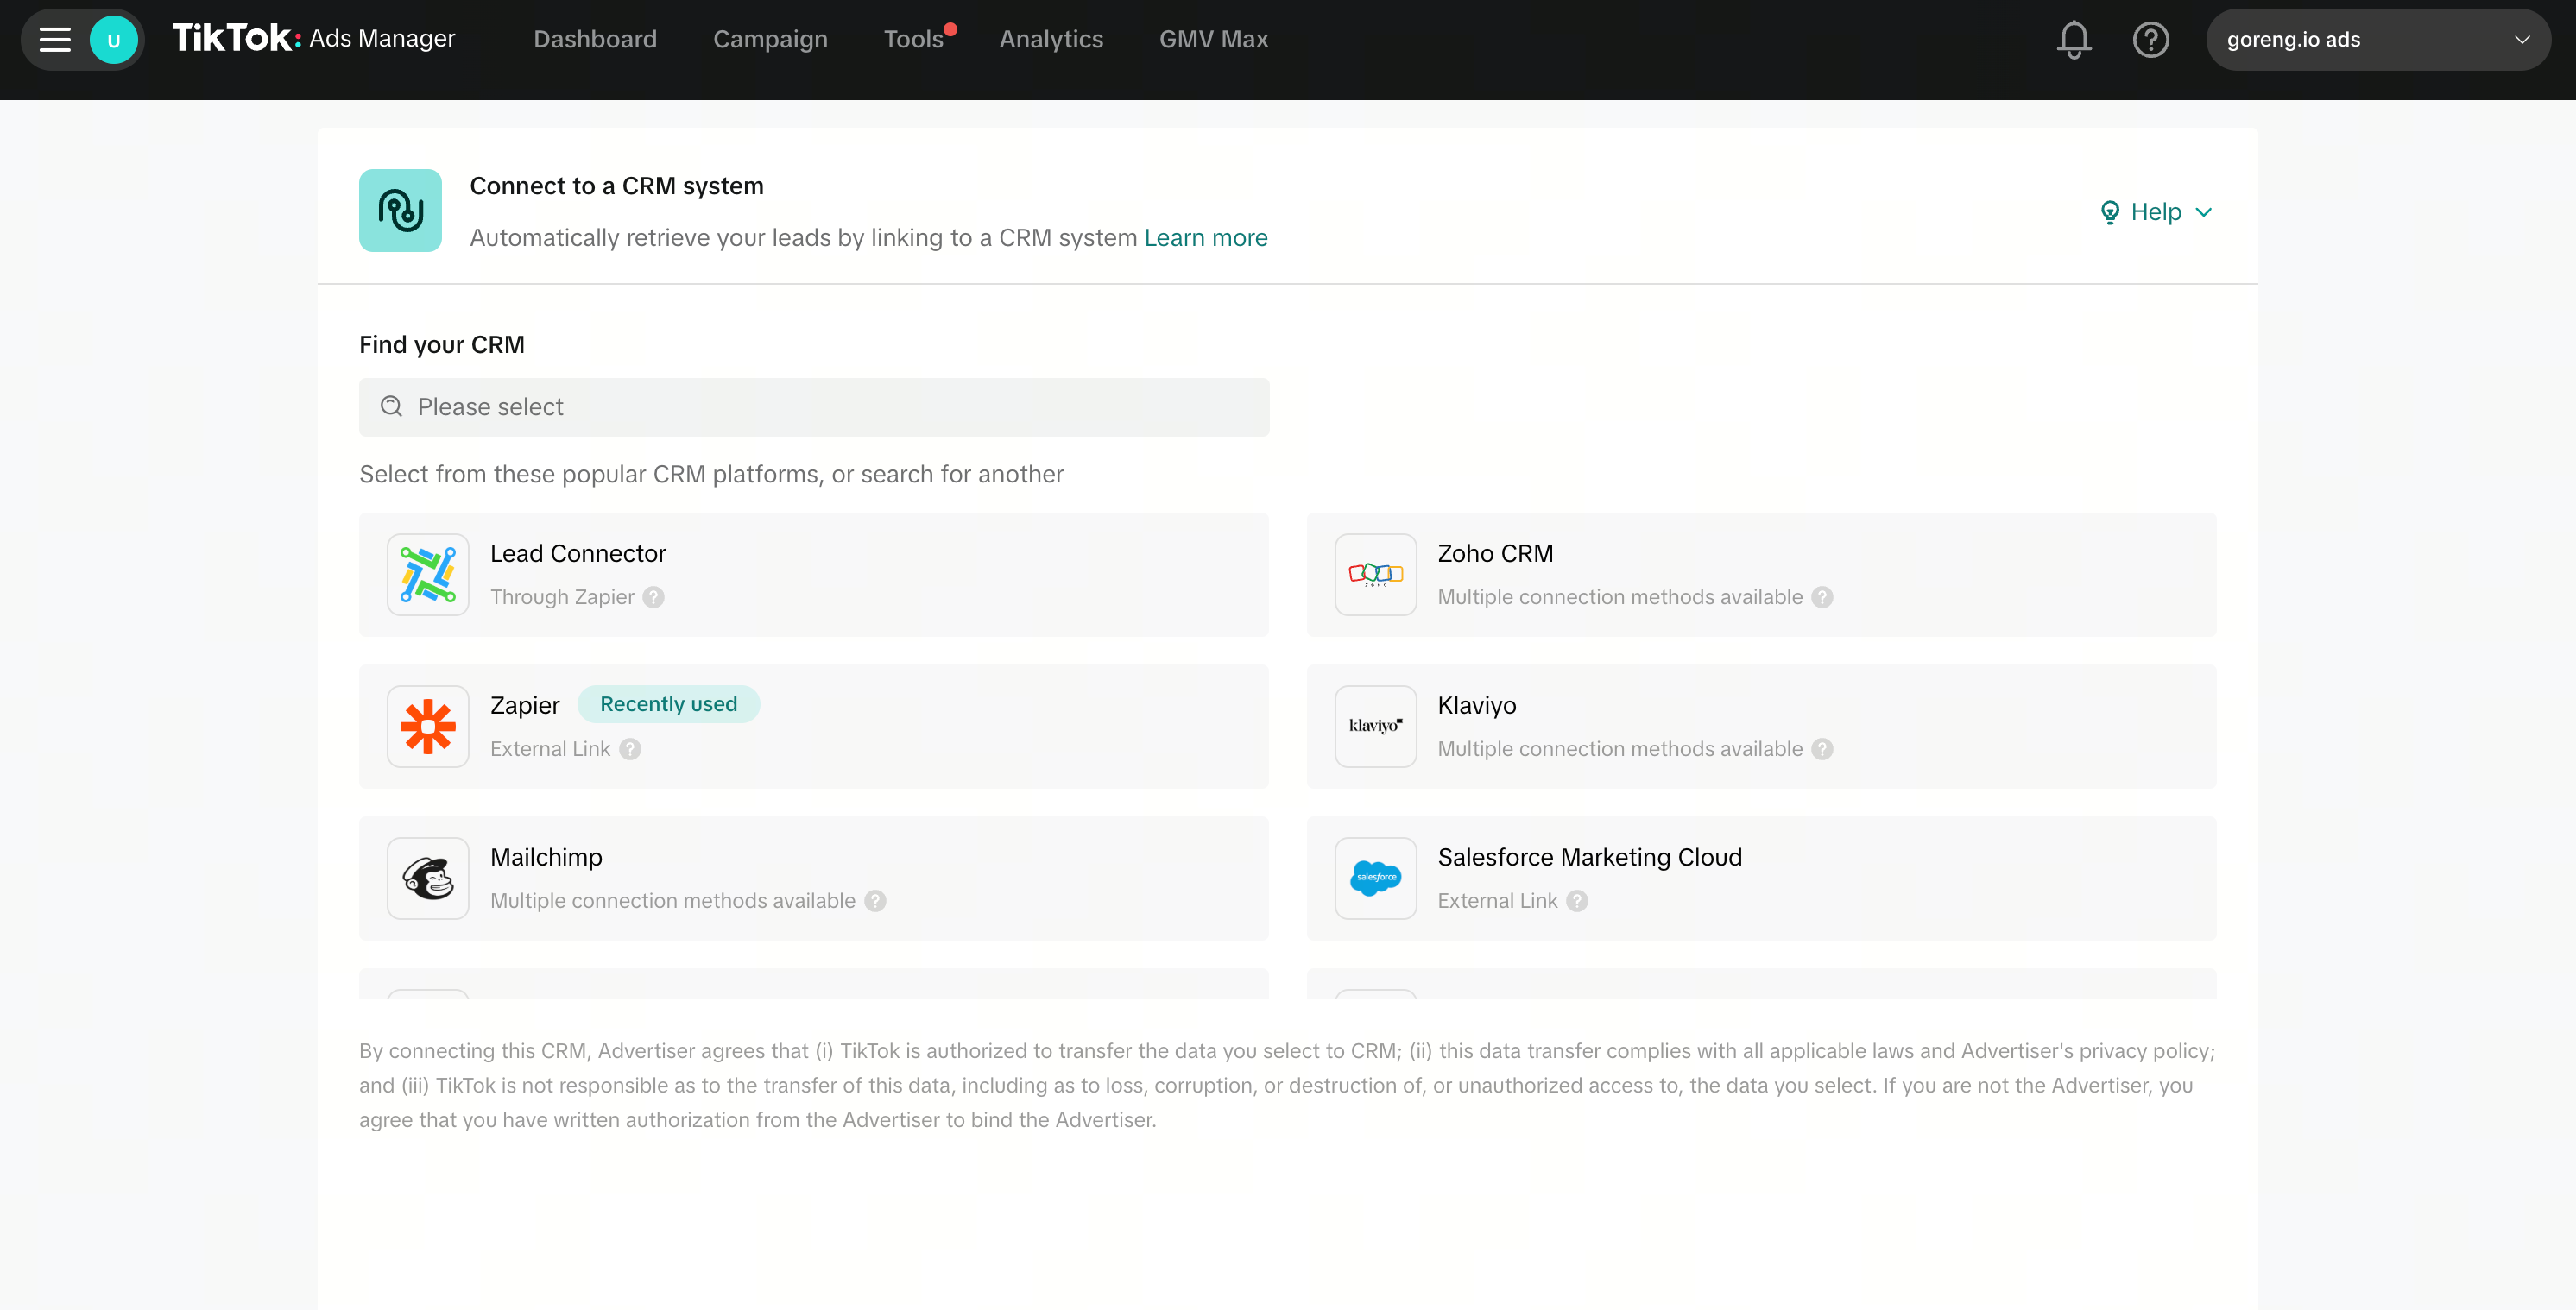Click the Zapier asterisk logo

[x=427, y=726]
